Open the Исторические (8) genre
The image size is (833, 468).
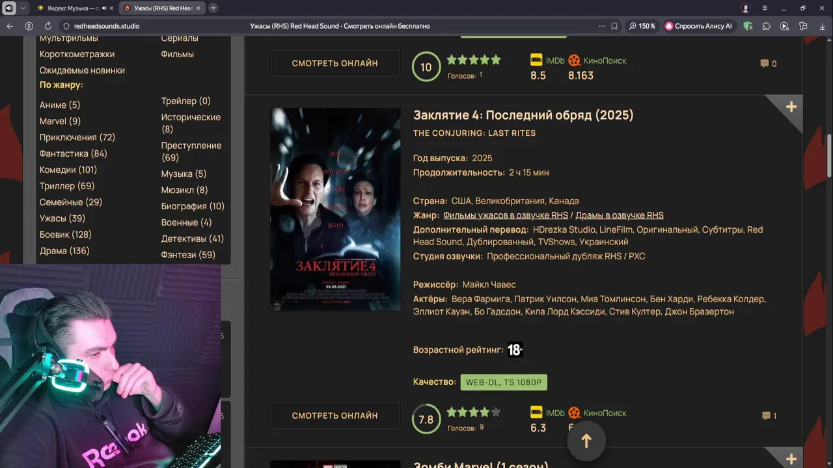(191, 123)
